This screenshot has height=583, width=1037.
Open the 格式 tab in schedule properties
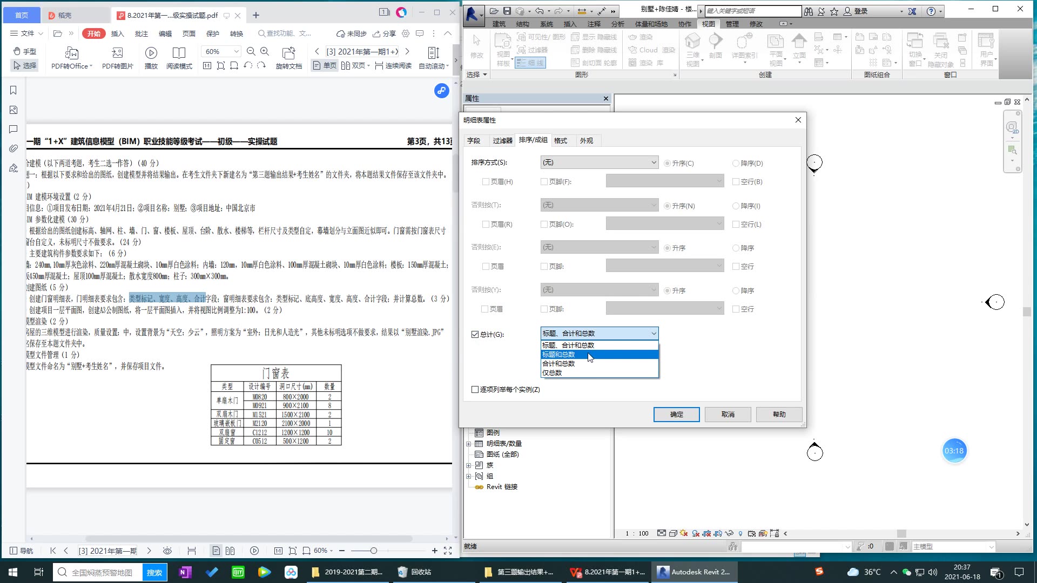561,141
